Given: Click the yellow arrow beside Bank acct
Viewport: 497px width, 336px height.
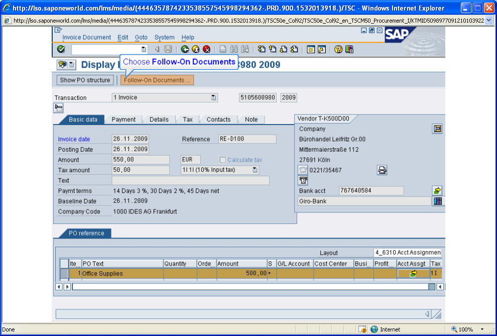Looking at the screenshot, I should click(437, 190).
